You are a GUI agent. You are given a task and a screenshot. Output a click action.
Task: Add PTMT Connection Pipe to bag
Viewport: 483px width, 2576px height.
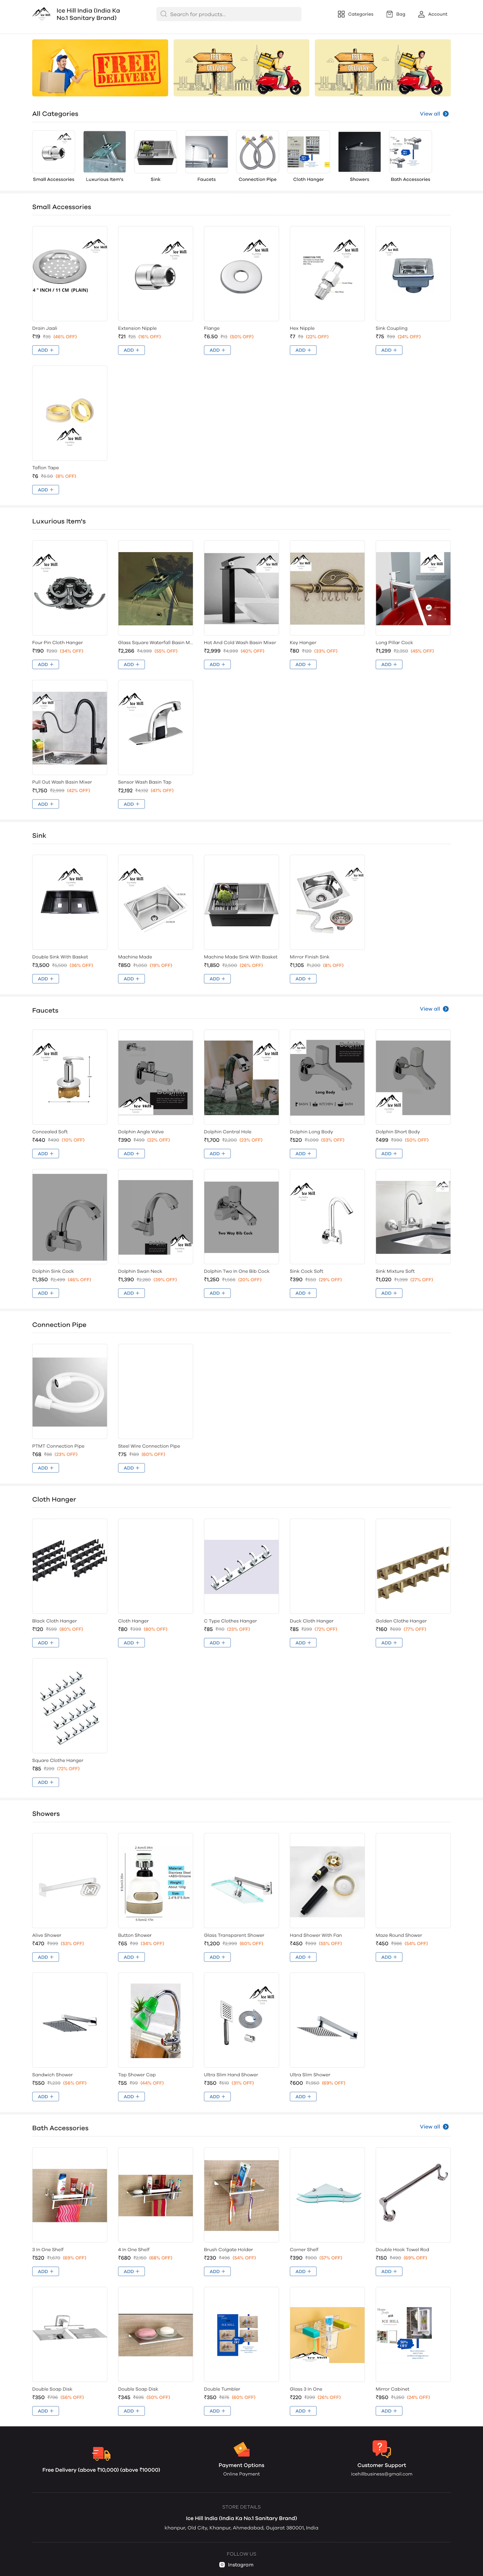45,1468
